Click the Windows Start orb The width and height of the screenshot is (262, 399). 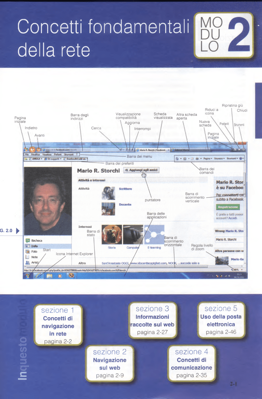tap(27, 275)
